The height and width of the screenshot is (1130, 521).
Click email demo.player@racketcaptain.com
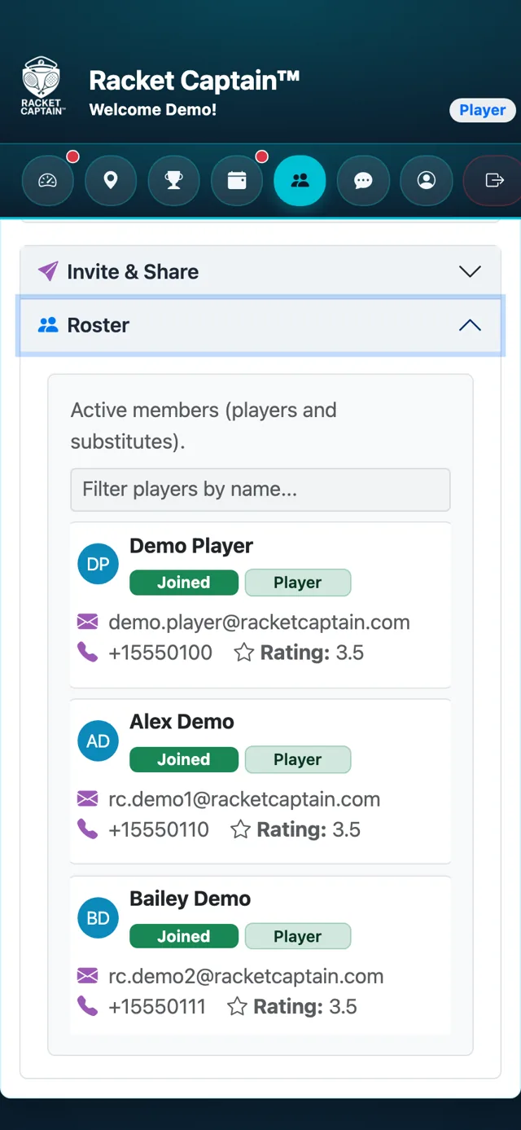pos(259,622)
